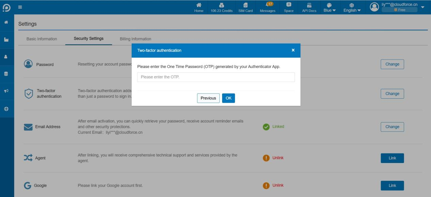Viewport: 431px width, 197px height.
Task: Switch to Billing Information tab
Action: click(x=135, y=39)
